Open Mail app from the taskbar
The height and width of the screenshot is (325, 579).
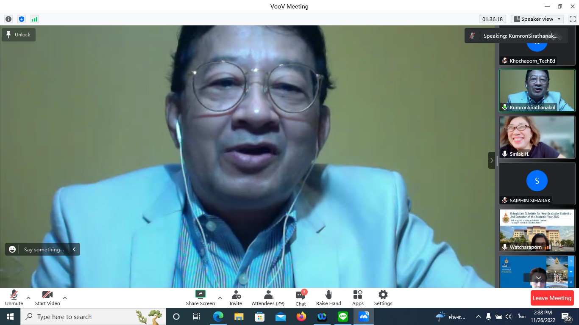280,317
